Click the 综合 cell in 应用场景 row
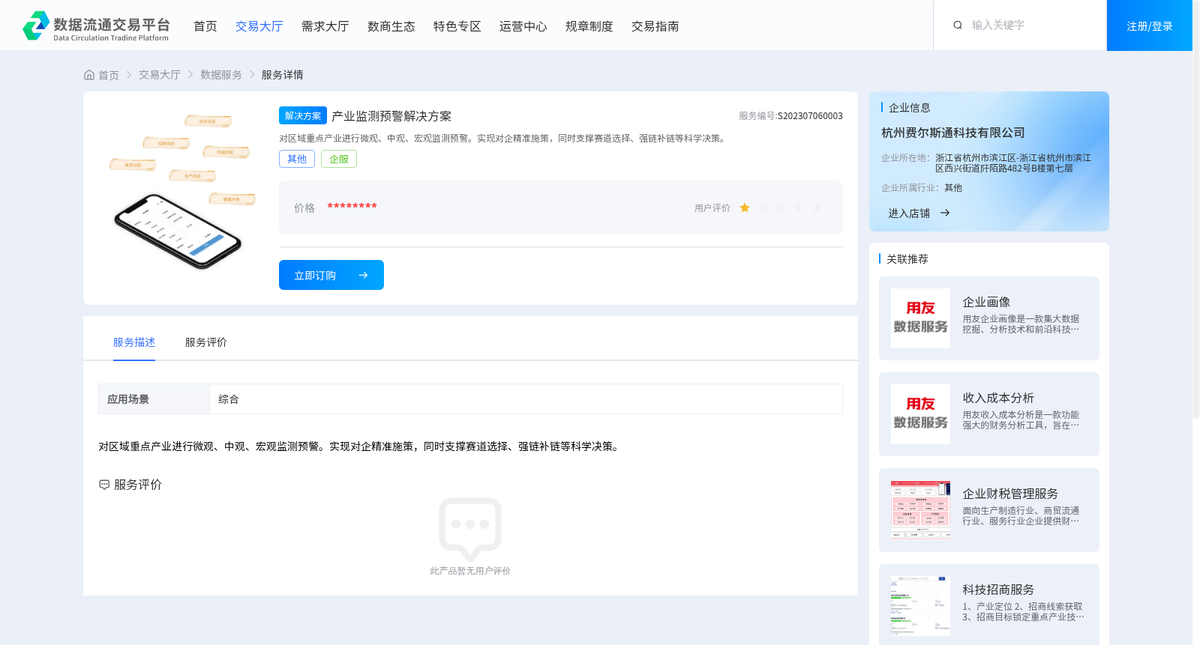 click(526, 399)
